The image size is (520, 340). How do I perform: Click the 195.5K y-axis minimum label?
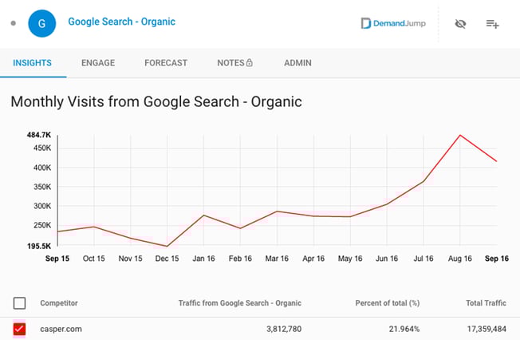coord(39,246)
